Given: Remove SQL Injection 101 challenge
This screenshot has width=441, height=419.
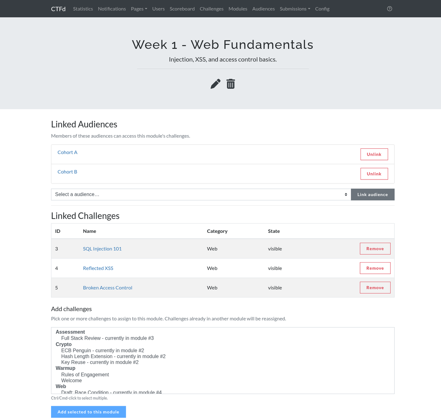Looking at the screenshot, I should (375, 249).
